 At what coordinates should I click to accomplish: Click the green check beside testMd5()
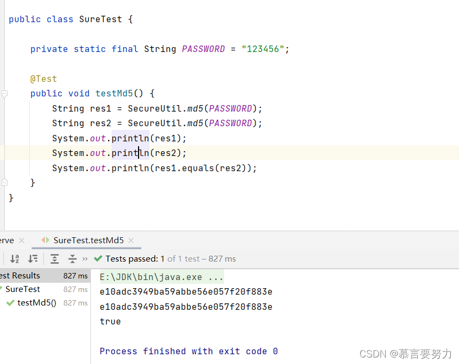point(10,303)
